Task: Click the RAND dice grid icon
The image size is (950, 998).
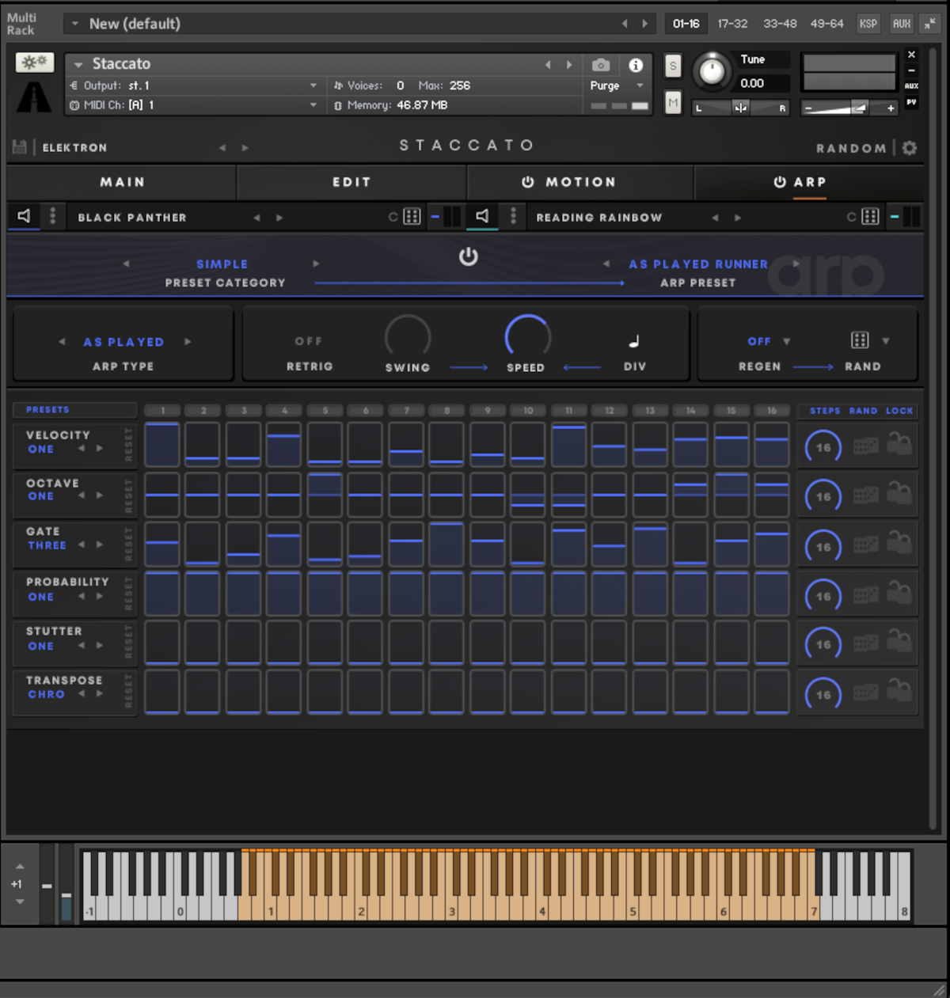Action: point(860,340)
